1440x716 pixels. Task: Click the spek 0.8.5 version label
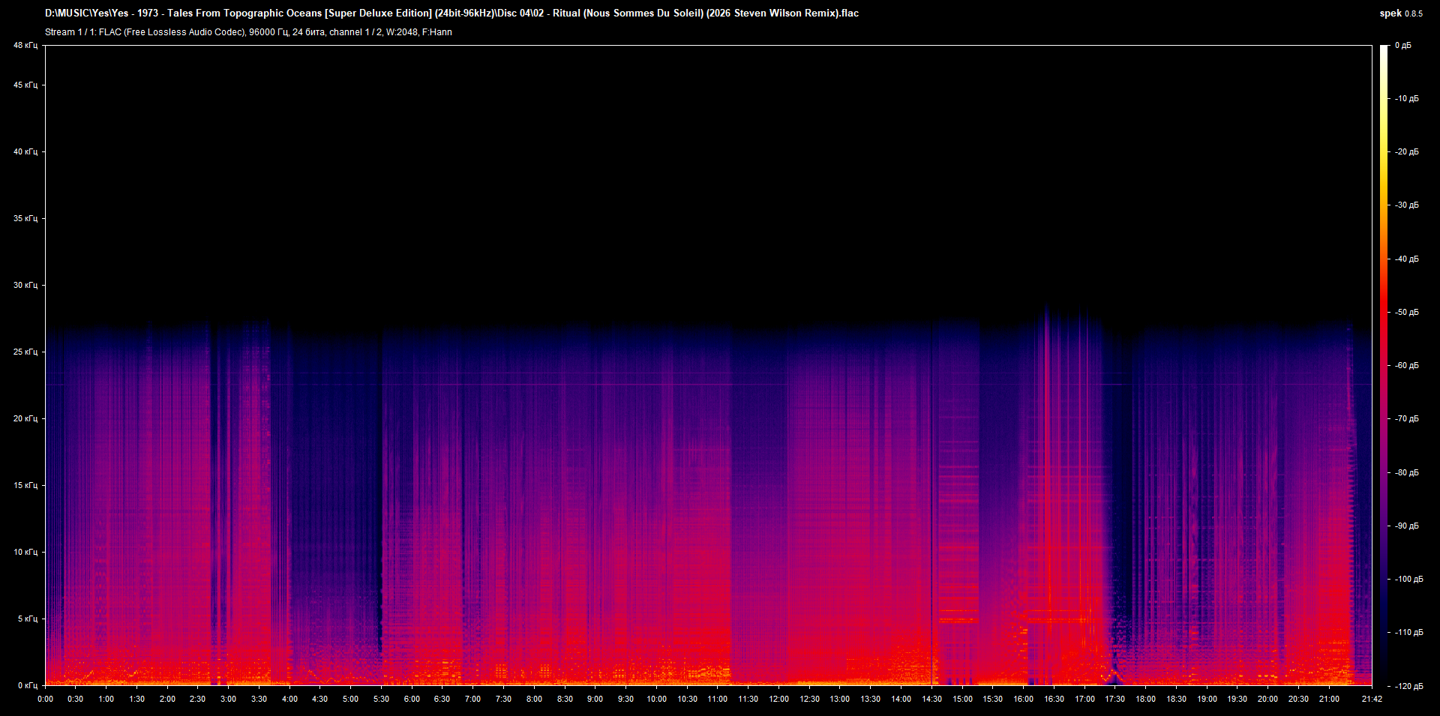[1401, 13]
